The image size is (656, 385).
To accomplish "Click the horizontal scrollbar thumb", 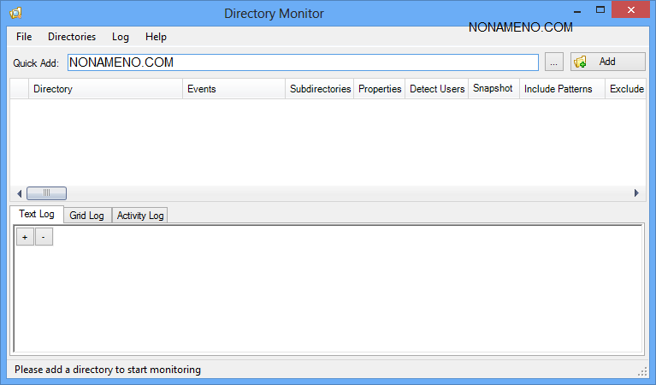I will (46, 193).
